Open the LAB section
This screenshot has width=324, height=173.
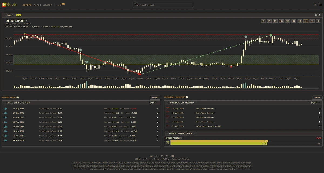pos(59,5)
